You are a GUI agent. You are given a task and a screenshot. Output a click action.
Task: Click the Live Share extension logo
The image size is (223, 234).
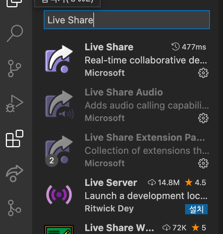pos(59,59)
